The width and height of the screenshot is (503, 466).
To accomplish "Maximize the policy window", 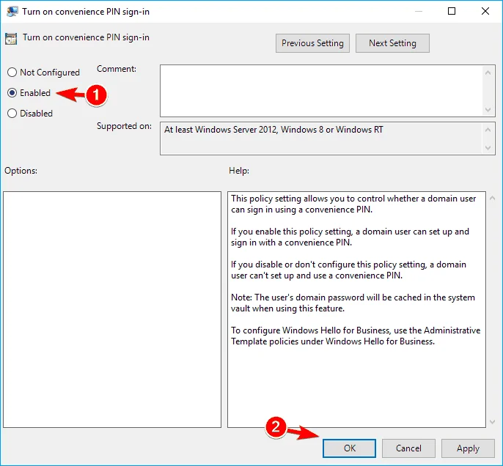I will point(452,11).
